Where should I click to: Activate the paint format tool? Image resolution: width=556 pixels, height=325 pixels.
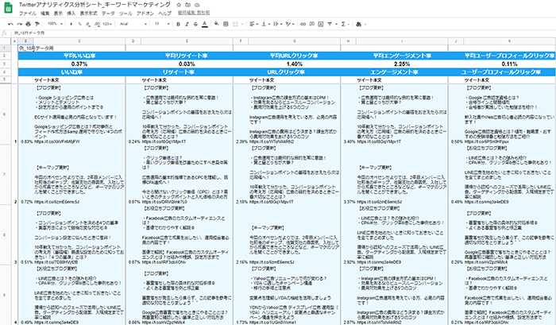[x=37, y=24]
